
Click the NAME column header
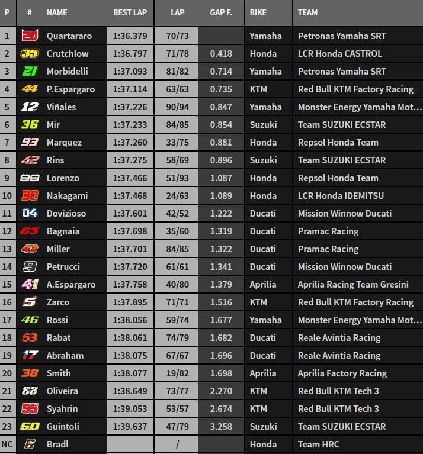57,12
